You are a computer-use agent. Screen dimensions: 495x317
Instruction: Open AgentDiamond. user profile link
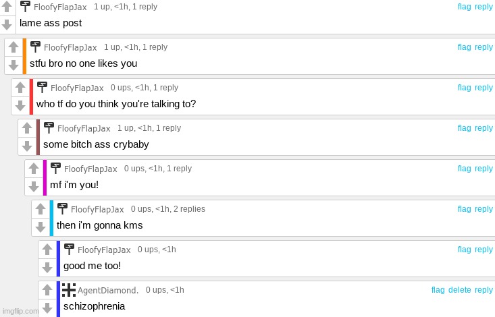(x=108, y=290)
